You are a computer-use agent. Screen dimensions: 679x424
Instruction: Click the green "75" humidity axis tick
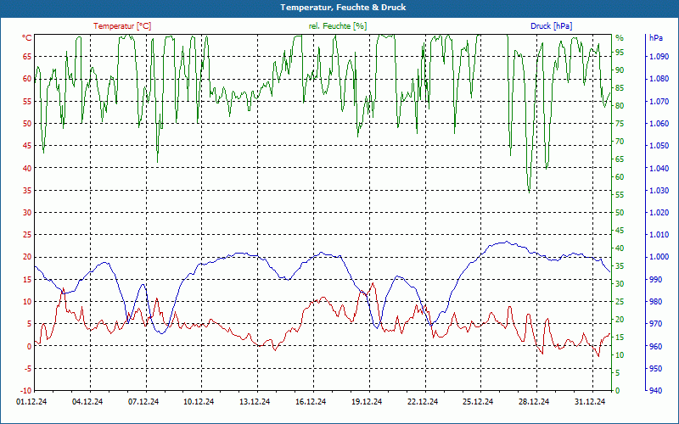point(620,124)
